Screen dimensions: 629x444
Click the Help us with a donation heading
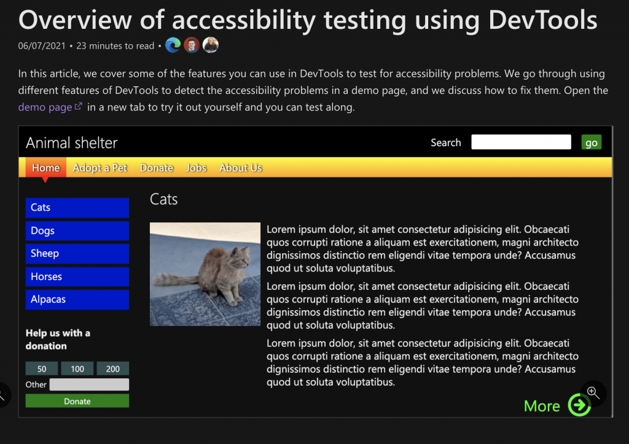pos(58,340)
